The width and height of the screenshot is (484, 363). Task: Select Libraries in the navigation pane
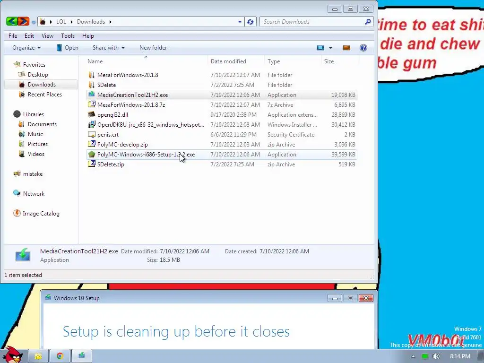pyautogui.click(x=34, y=114)
